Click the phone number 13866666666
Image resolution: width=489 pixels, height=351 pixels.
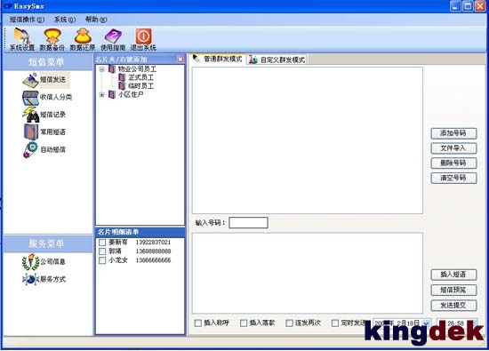pyautogui.click(x=153, y=260)
